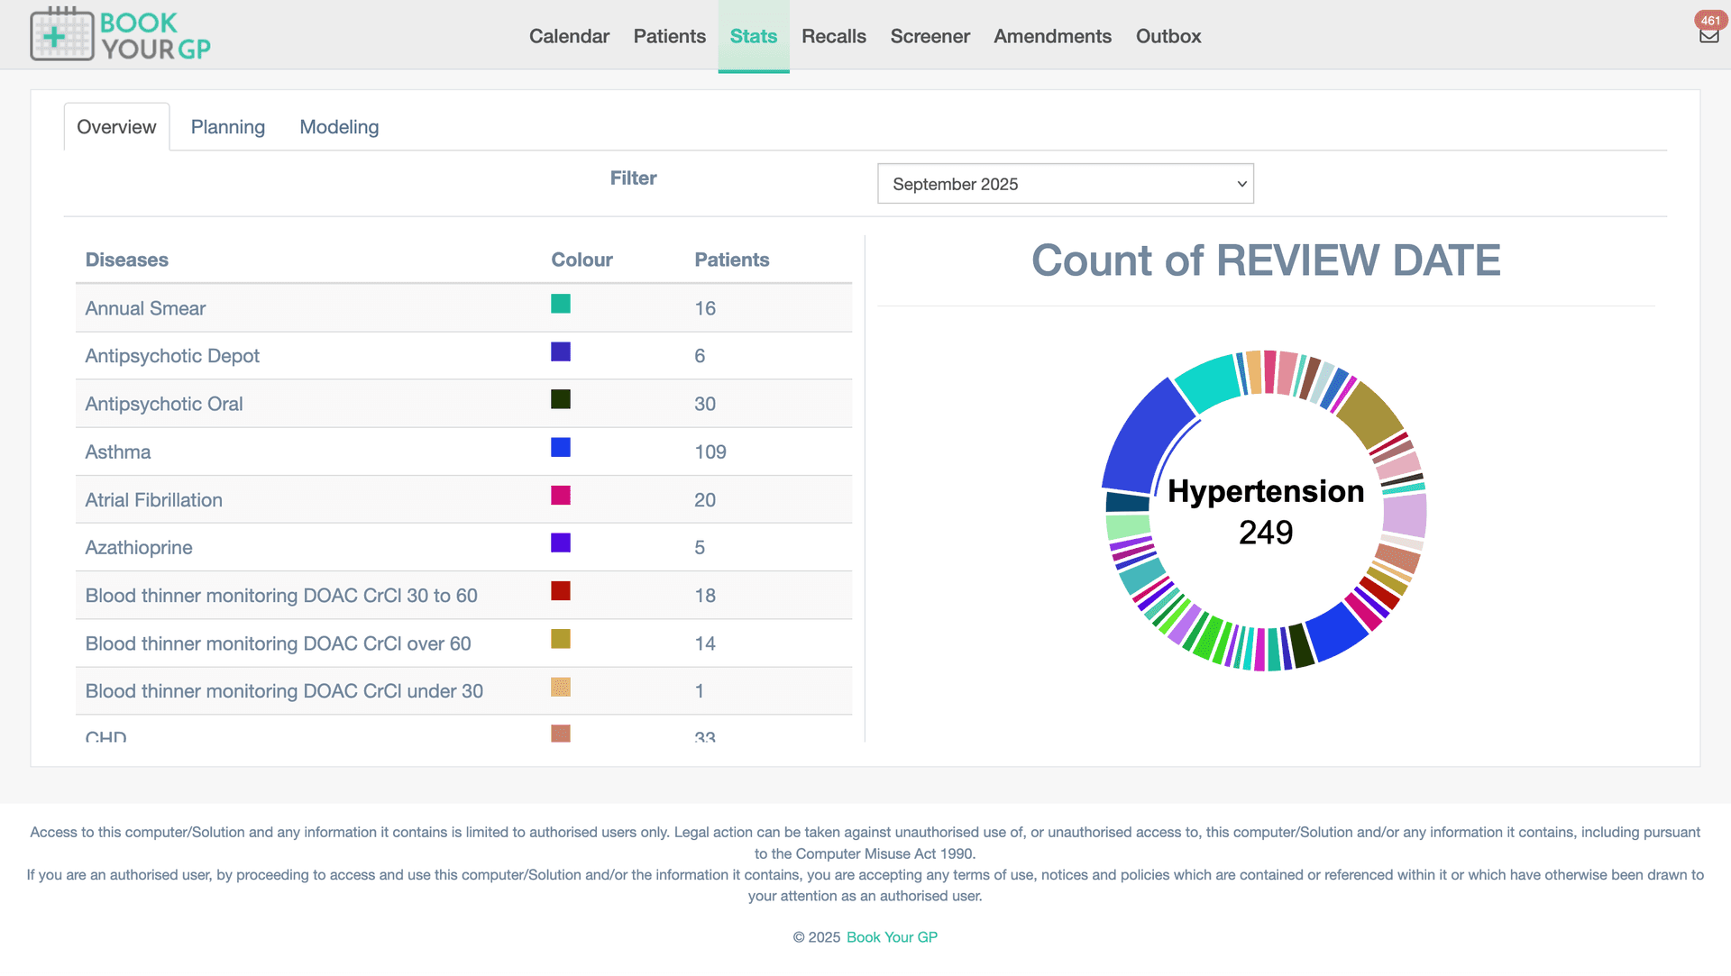Click the Blood thinner DOAC CrCl under 30 row
Viewport: 1731px width, 976px height.
(463, 691)
